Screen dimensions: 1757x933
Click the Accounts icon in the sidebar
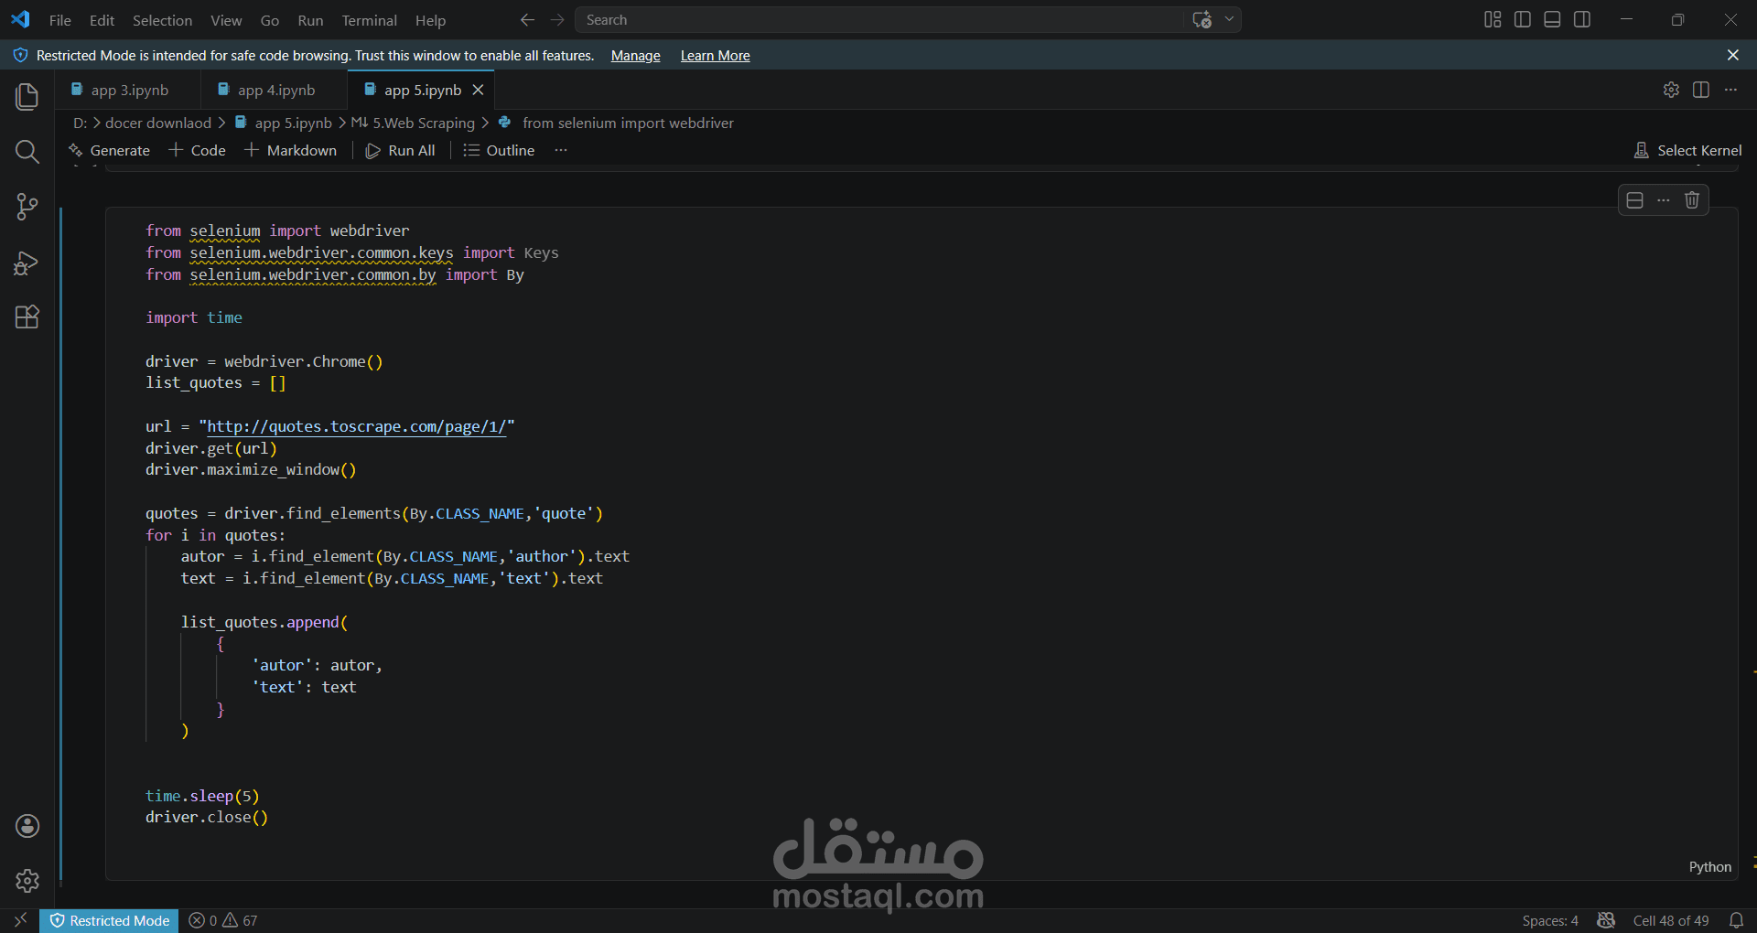(27, 826)
